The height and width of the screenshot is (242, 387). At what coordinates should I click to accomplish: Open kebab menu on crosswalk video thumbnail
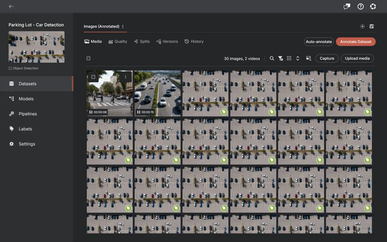tap(126, 77)
